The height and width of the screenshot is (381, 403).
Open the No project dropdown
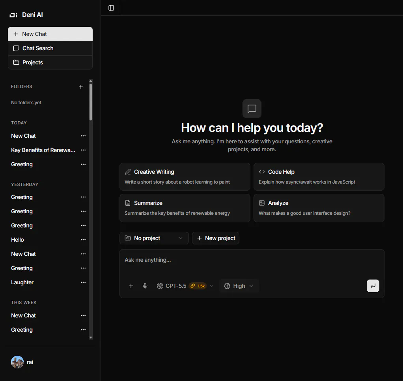[x=154, y=238]
